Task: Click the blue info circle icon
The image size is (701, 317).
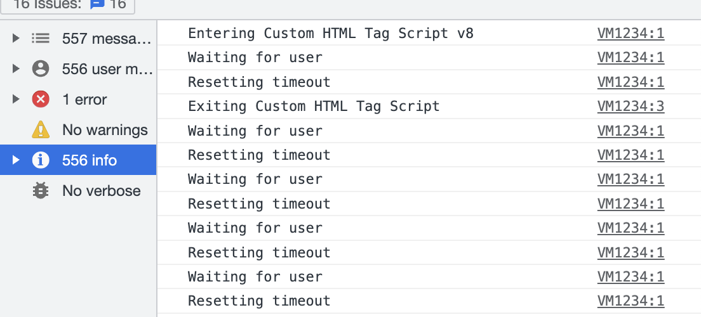Action: 41,160
